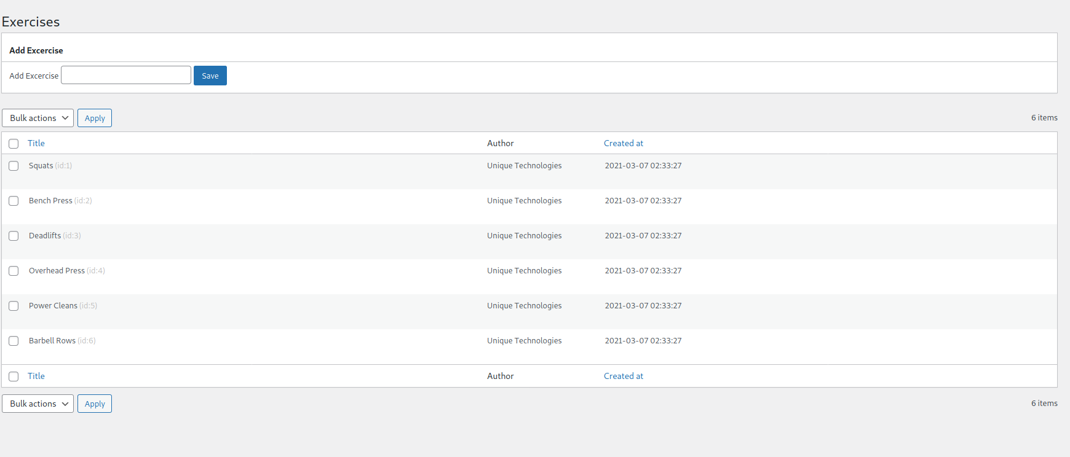
Task: Tick the select-all checkbox in the table footer
Action: point(14,377)
